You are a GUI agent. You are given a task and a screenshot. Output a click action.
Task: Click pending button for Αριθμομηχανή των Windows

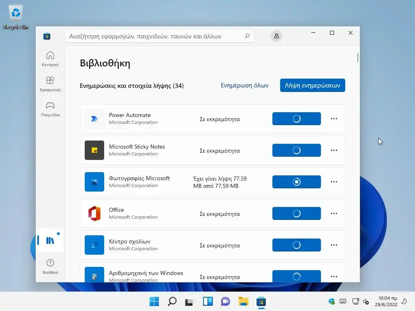[296, 276]
